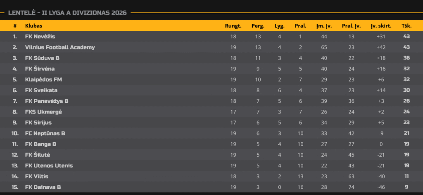
Task: Click FK Sirijus club name
Action: tap(38, 123)
